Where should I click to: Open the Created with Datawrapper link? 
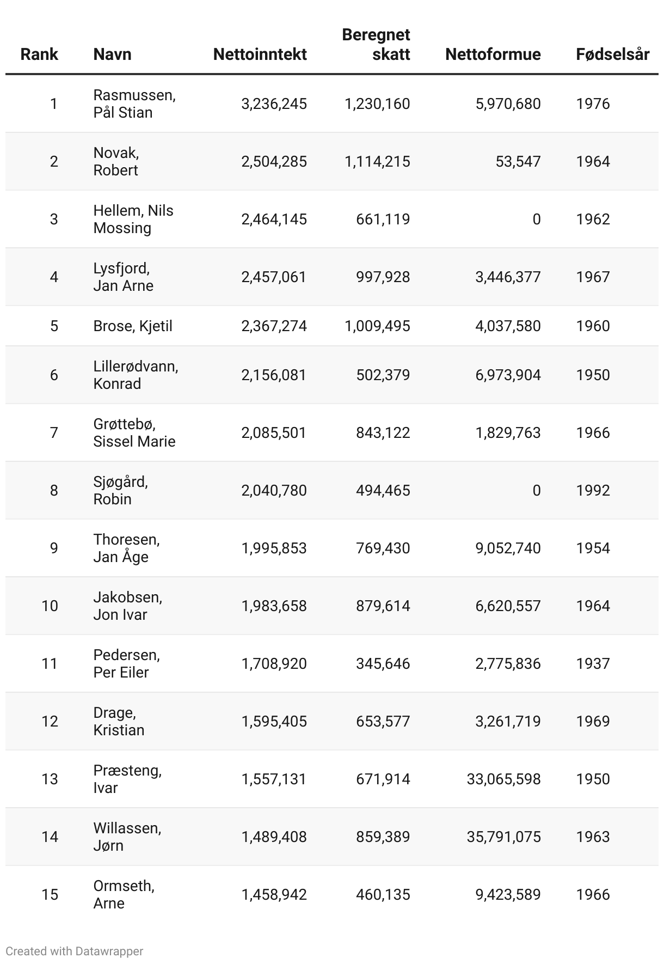click(x=75, y=951)
